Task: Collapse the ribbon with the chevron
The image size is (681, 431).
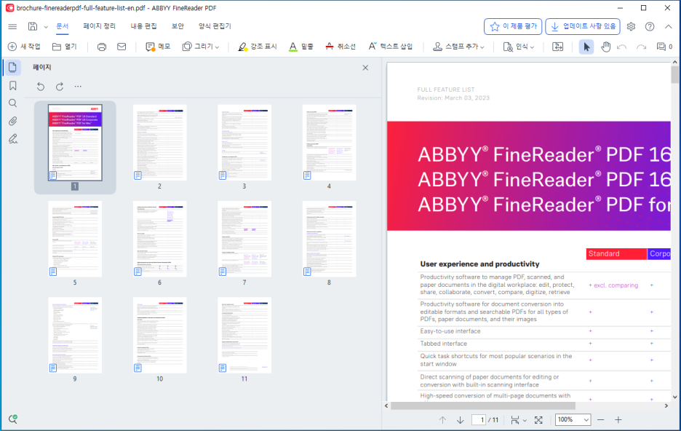Action: point(669,26)
